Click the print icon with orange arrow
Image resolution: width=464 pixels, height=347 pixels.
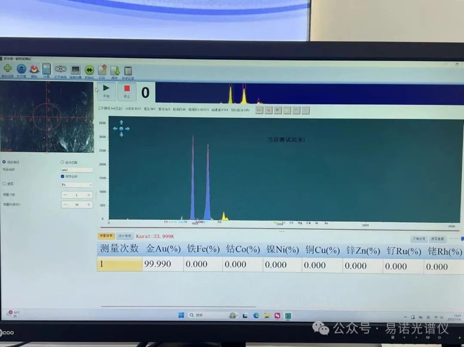[x=102, y=70]
